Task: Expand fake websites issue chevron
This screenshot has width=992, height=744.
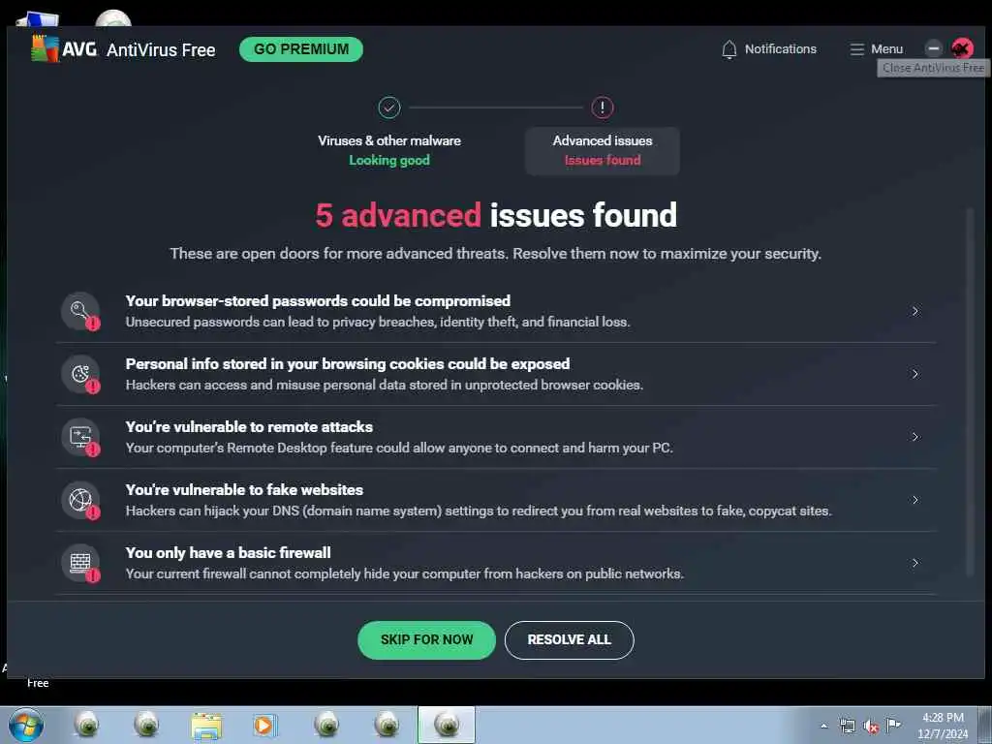Action: [x=914, y=500]
